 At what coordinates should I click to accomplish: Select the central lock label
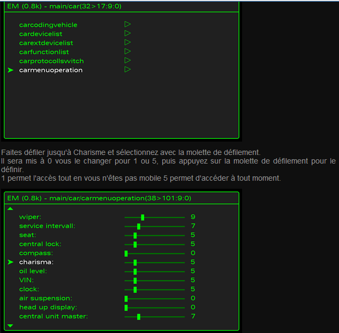(40, 244)
